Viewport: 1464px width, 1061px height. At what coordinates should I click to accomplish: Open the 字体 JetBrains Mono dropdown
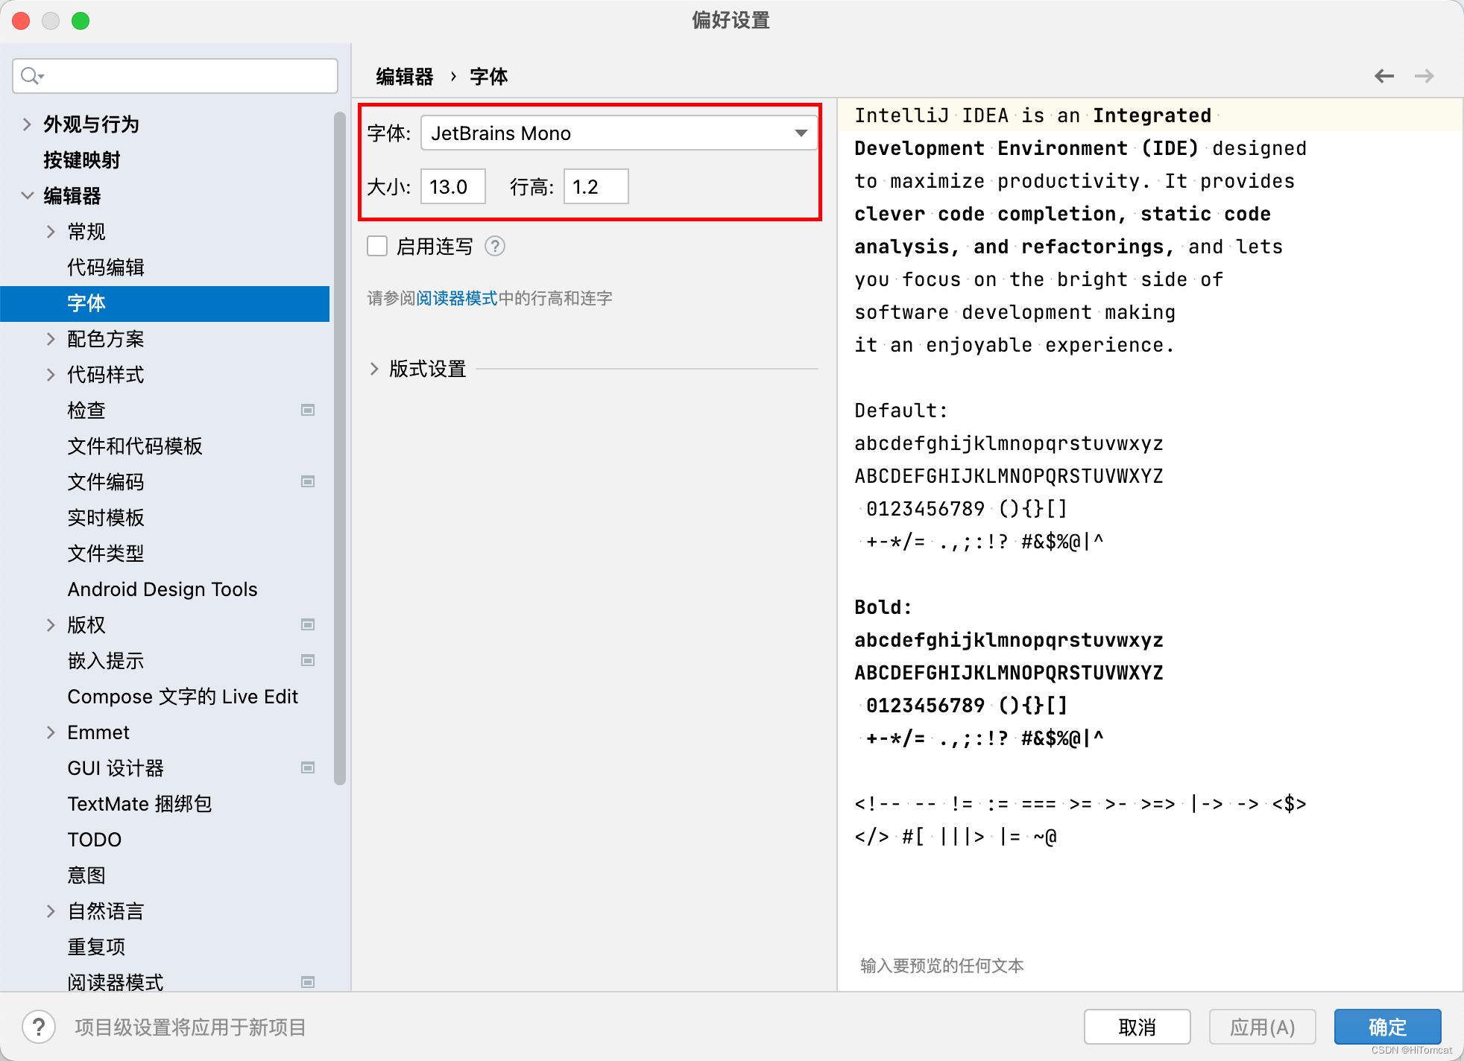click(619, 133)
